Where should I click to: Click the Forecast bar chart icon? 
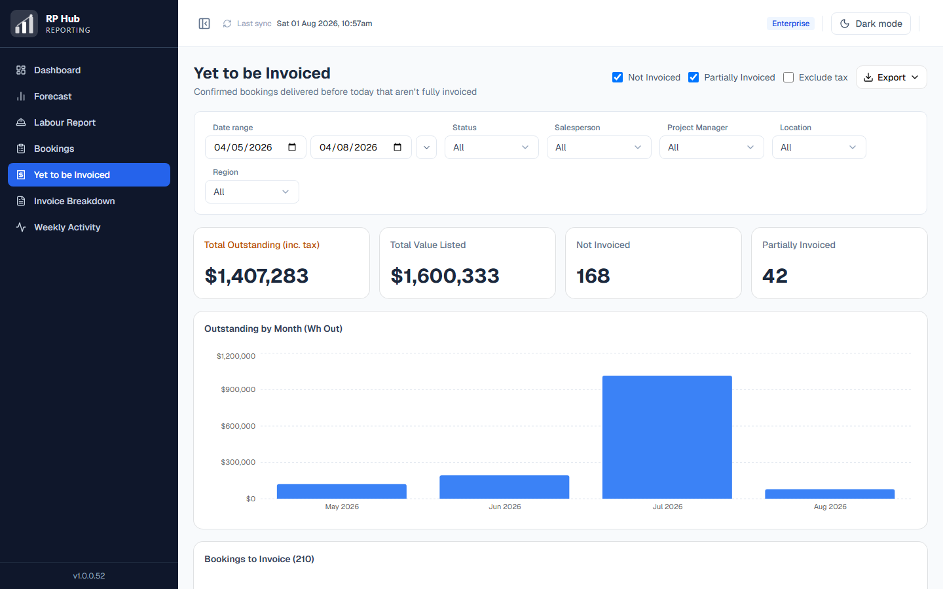[21, 96]
